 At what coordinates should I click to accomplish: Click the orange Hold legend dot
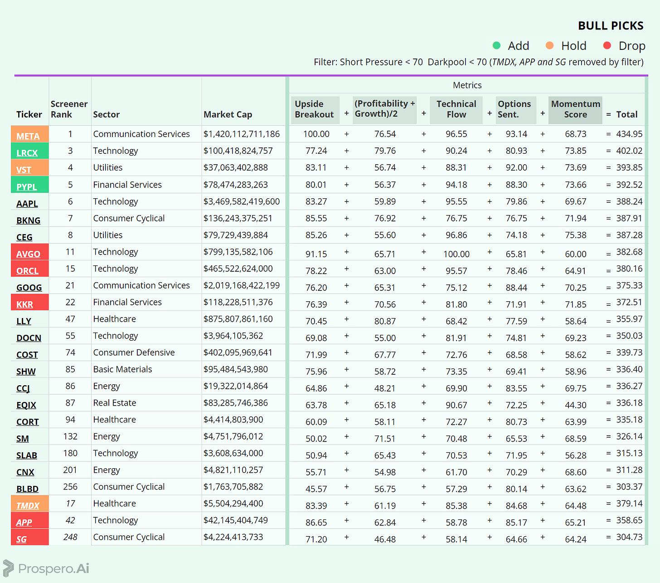(549, 45)
